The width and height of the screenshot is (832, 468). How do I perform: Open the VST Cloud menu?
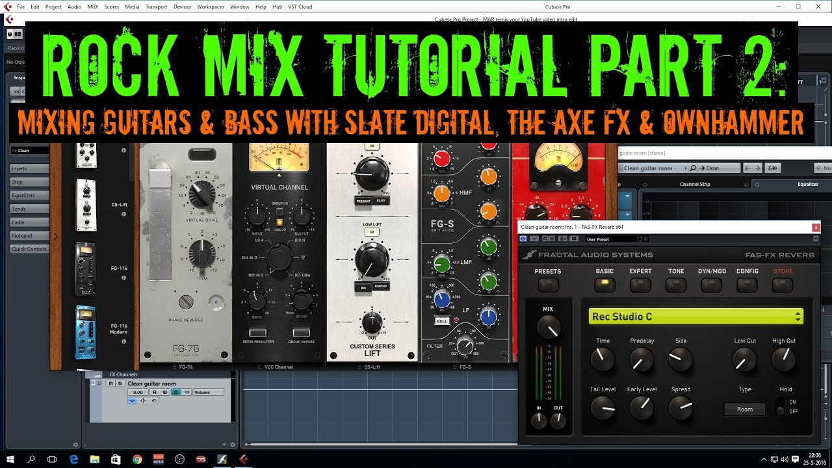coord(300,6)
